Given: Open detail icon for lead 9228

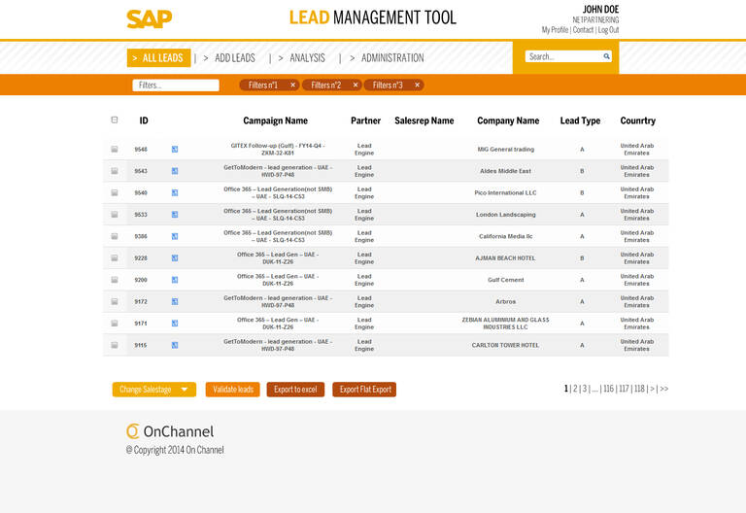Looking at the screenshot, I should click(175, 257).
